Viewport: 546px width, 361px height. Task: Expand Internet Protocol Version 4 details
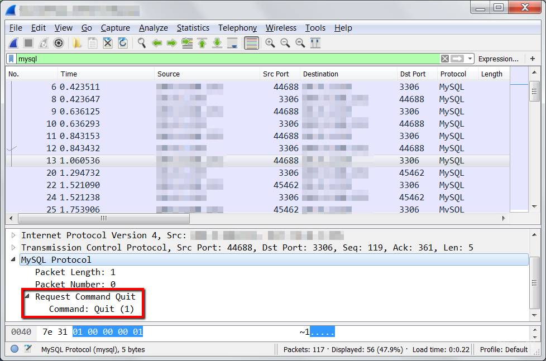pyautogui.click(x=13, y=235)
